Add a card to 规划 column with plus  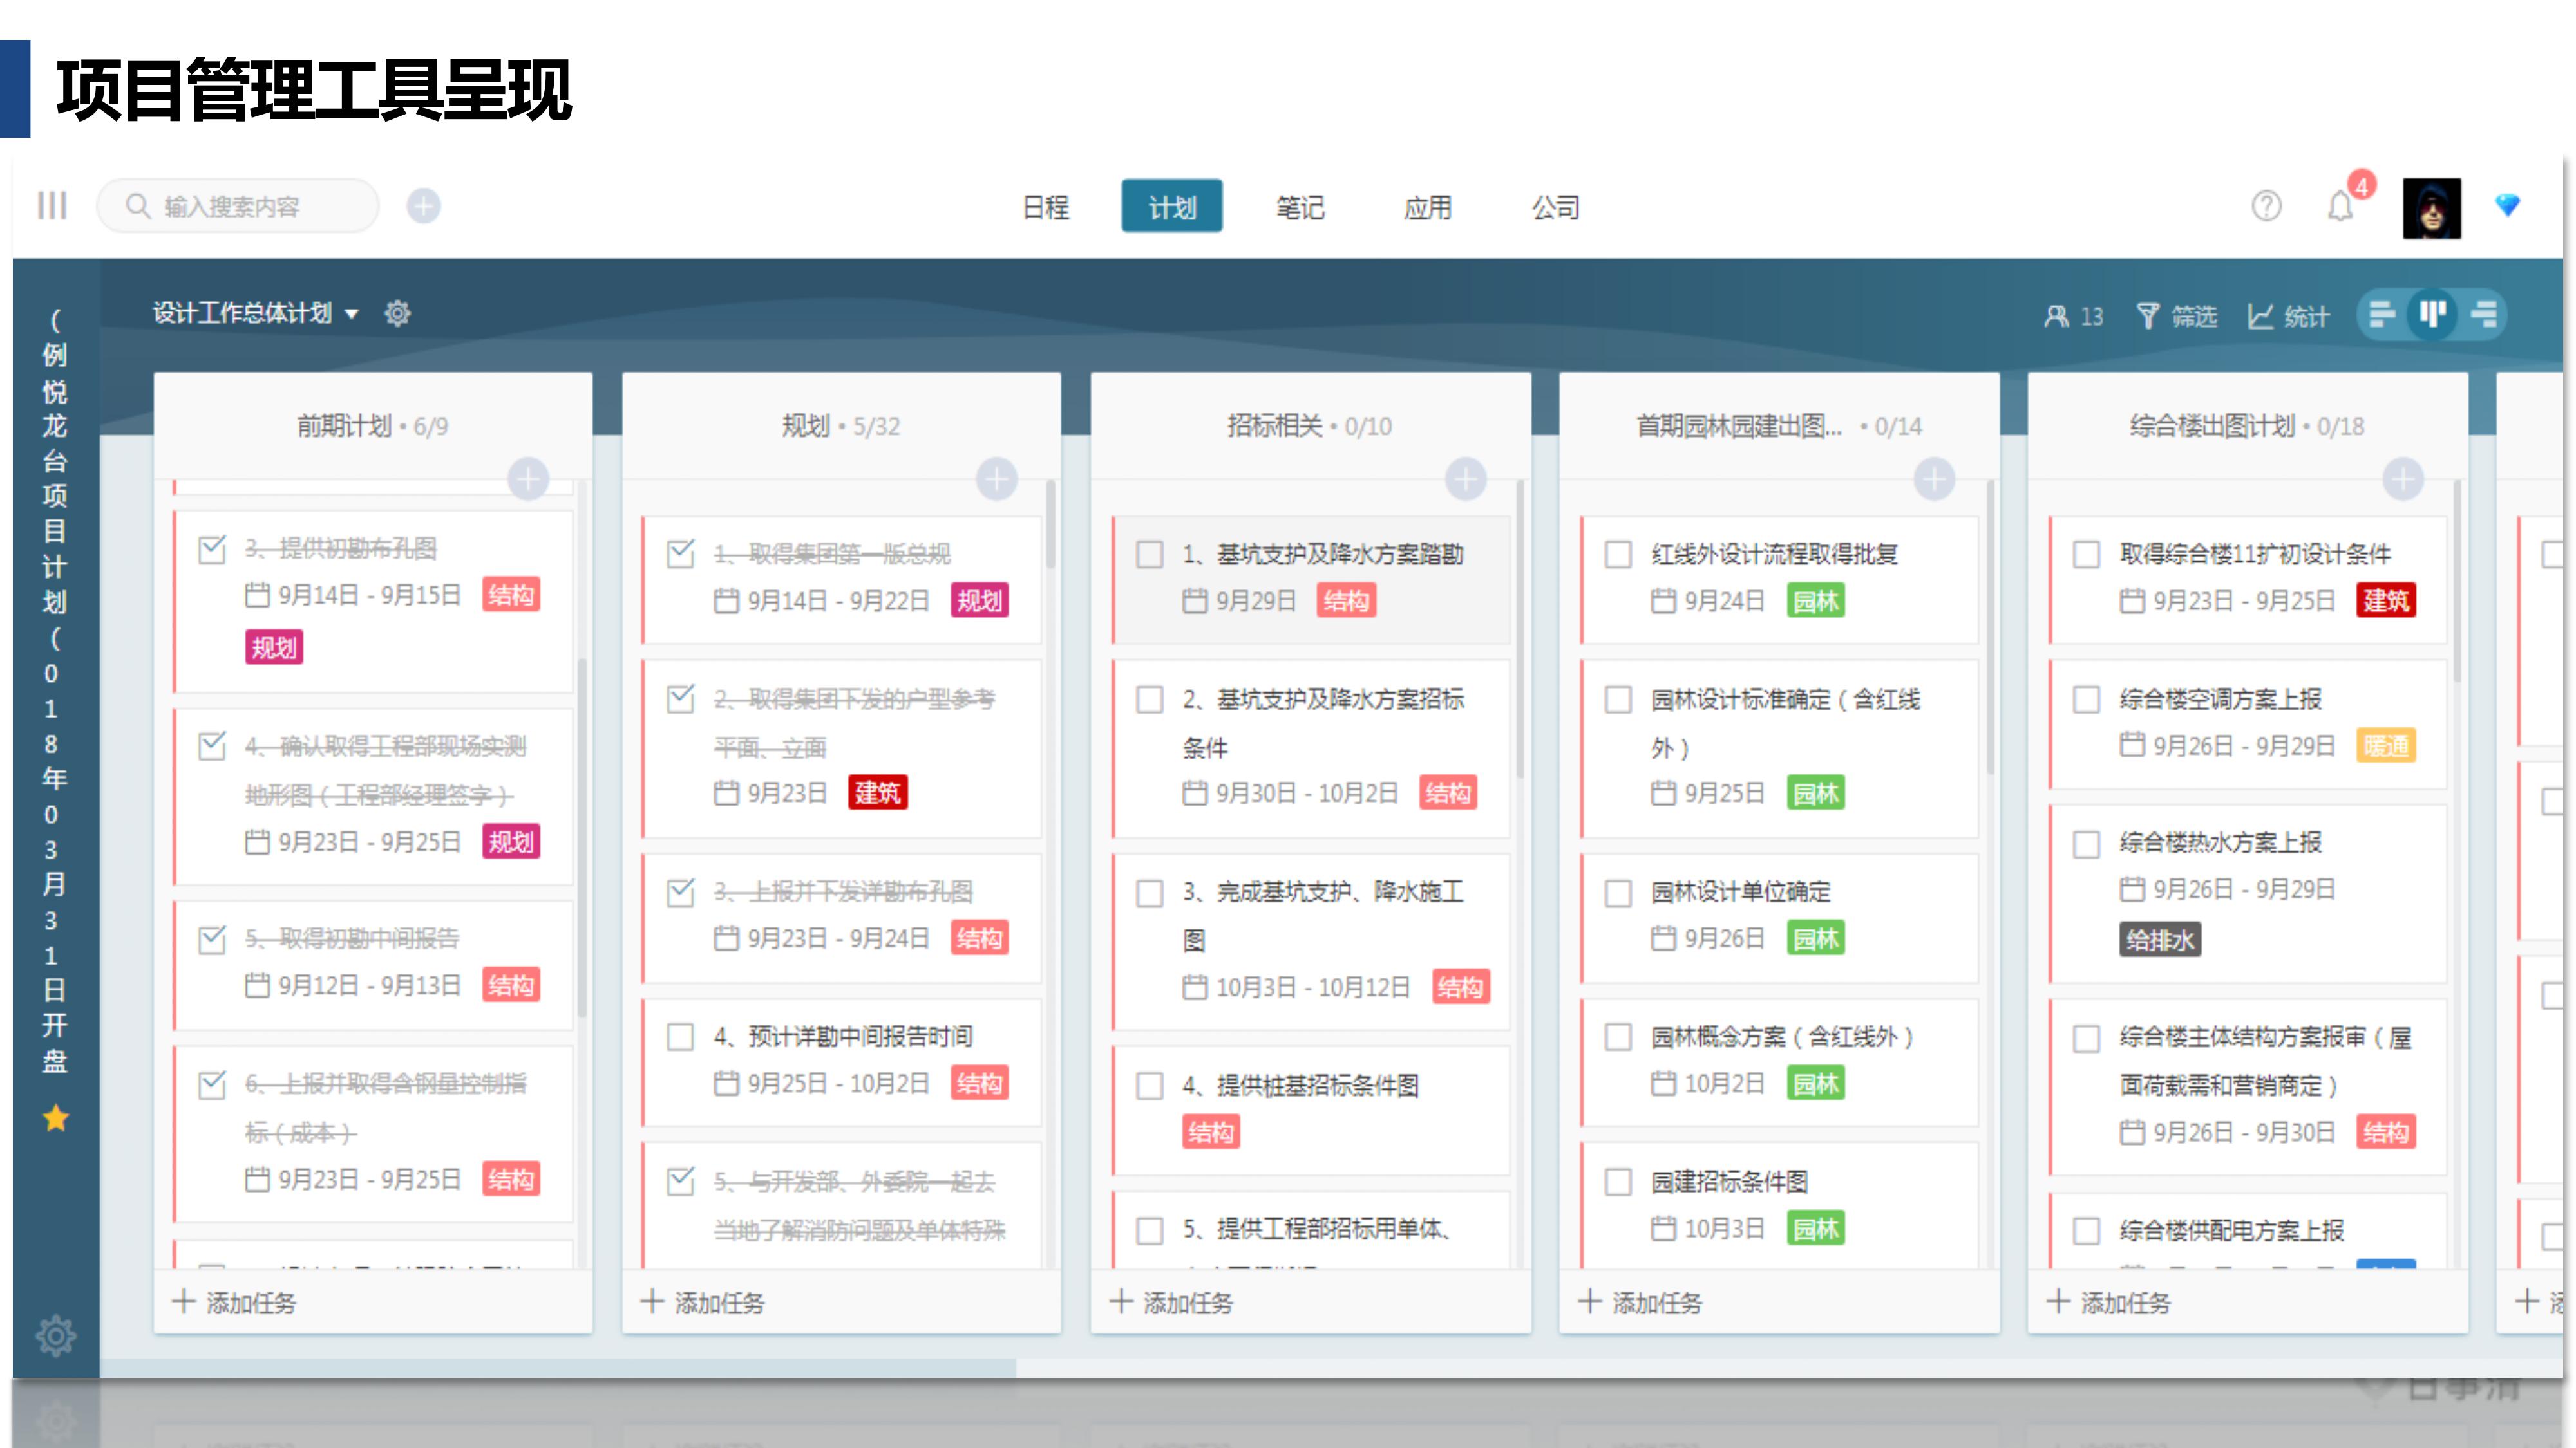(997, 479)
